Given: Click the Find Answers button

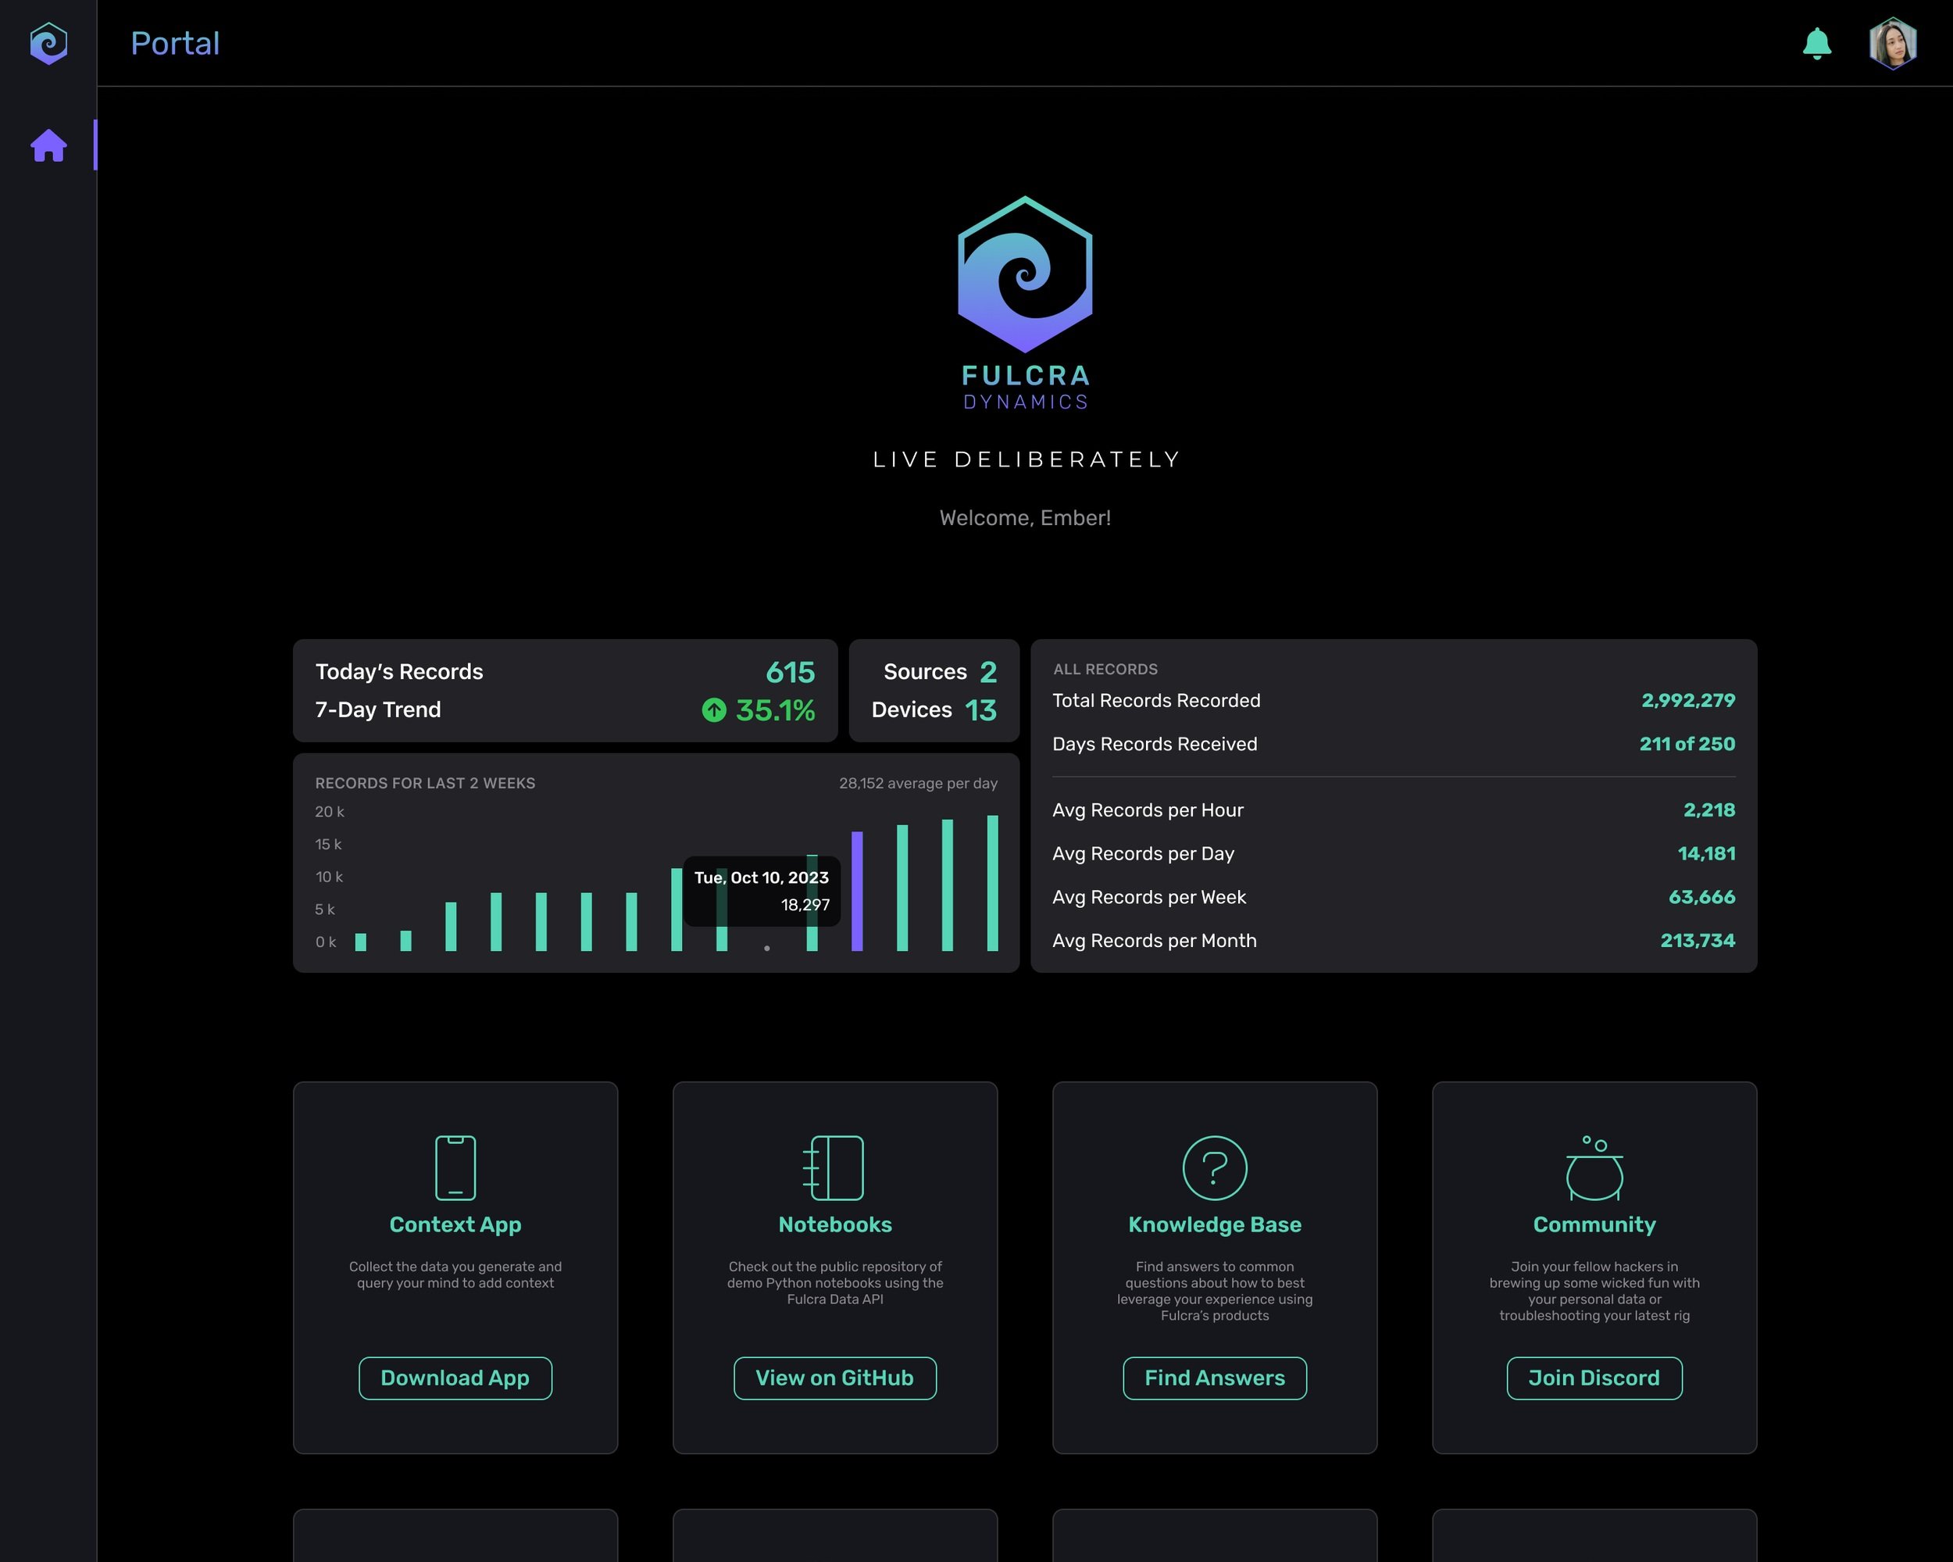Looking at the screenshot, I should coord(1215,1378).
